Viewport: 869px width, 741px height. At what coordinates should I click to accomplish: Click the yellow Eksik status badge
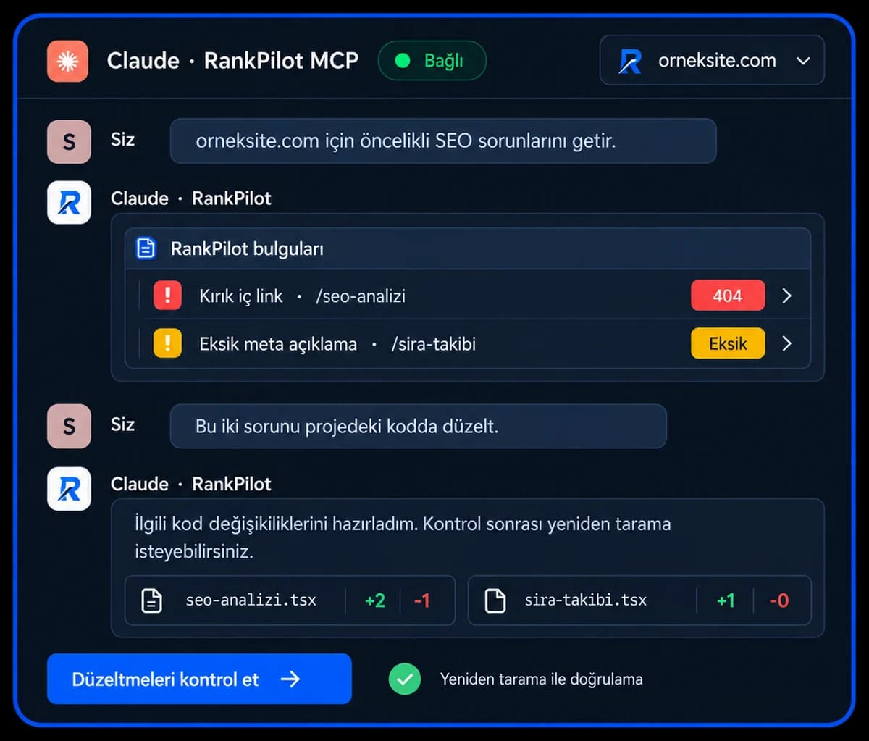click(x=728, y=343)
